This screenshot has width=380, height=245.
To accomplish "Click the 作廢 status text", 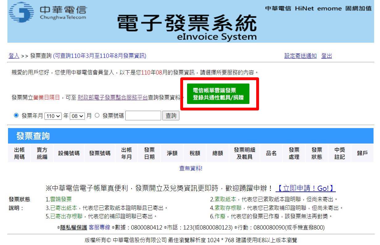I will [x=220, y=216].
